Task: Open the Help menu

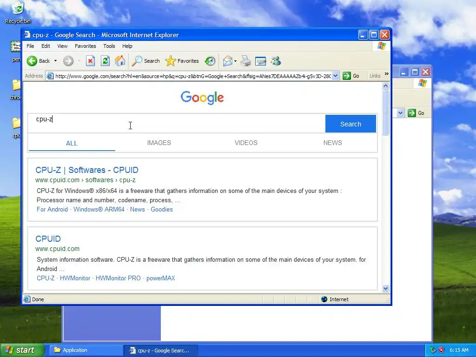Action: click(127, 46)
